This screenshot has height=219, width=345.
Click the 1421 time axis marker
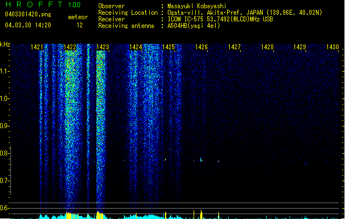37,47
